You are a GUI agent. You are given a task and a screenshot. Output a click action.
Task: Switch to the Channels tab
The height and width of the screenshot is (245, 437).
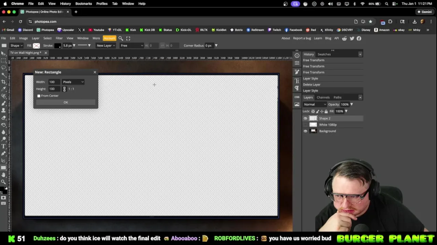click(323, 98)
